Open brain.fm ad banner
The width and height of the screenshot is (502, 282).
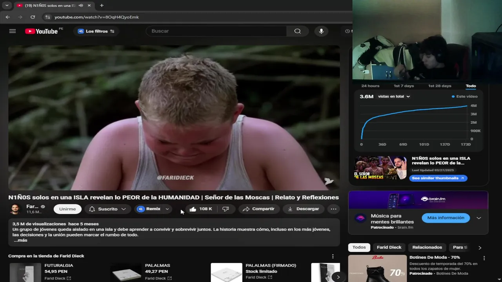418,200
